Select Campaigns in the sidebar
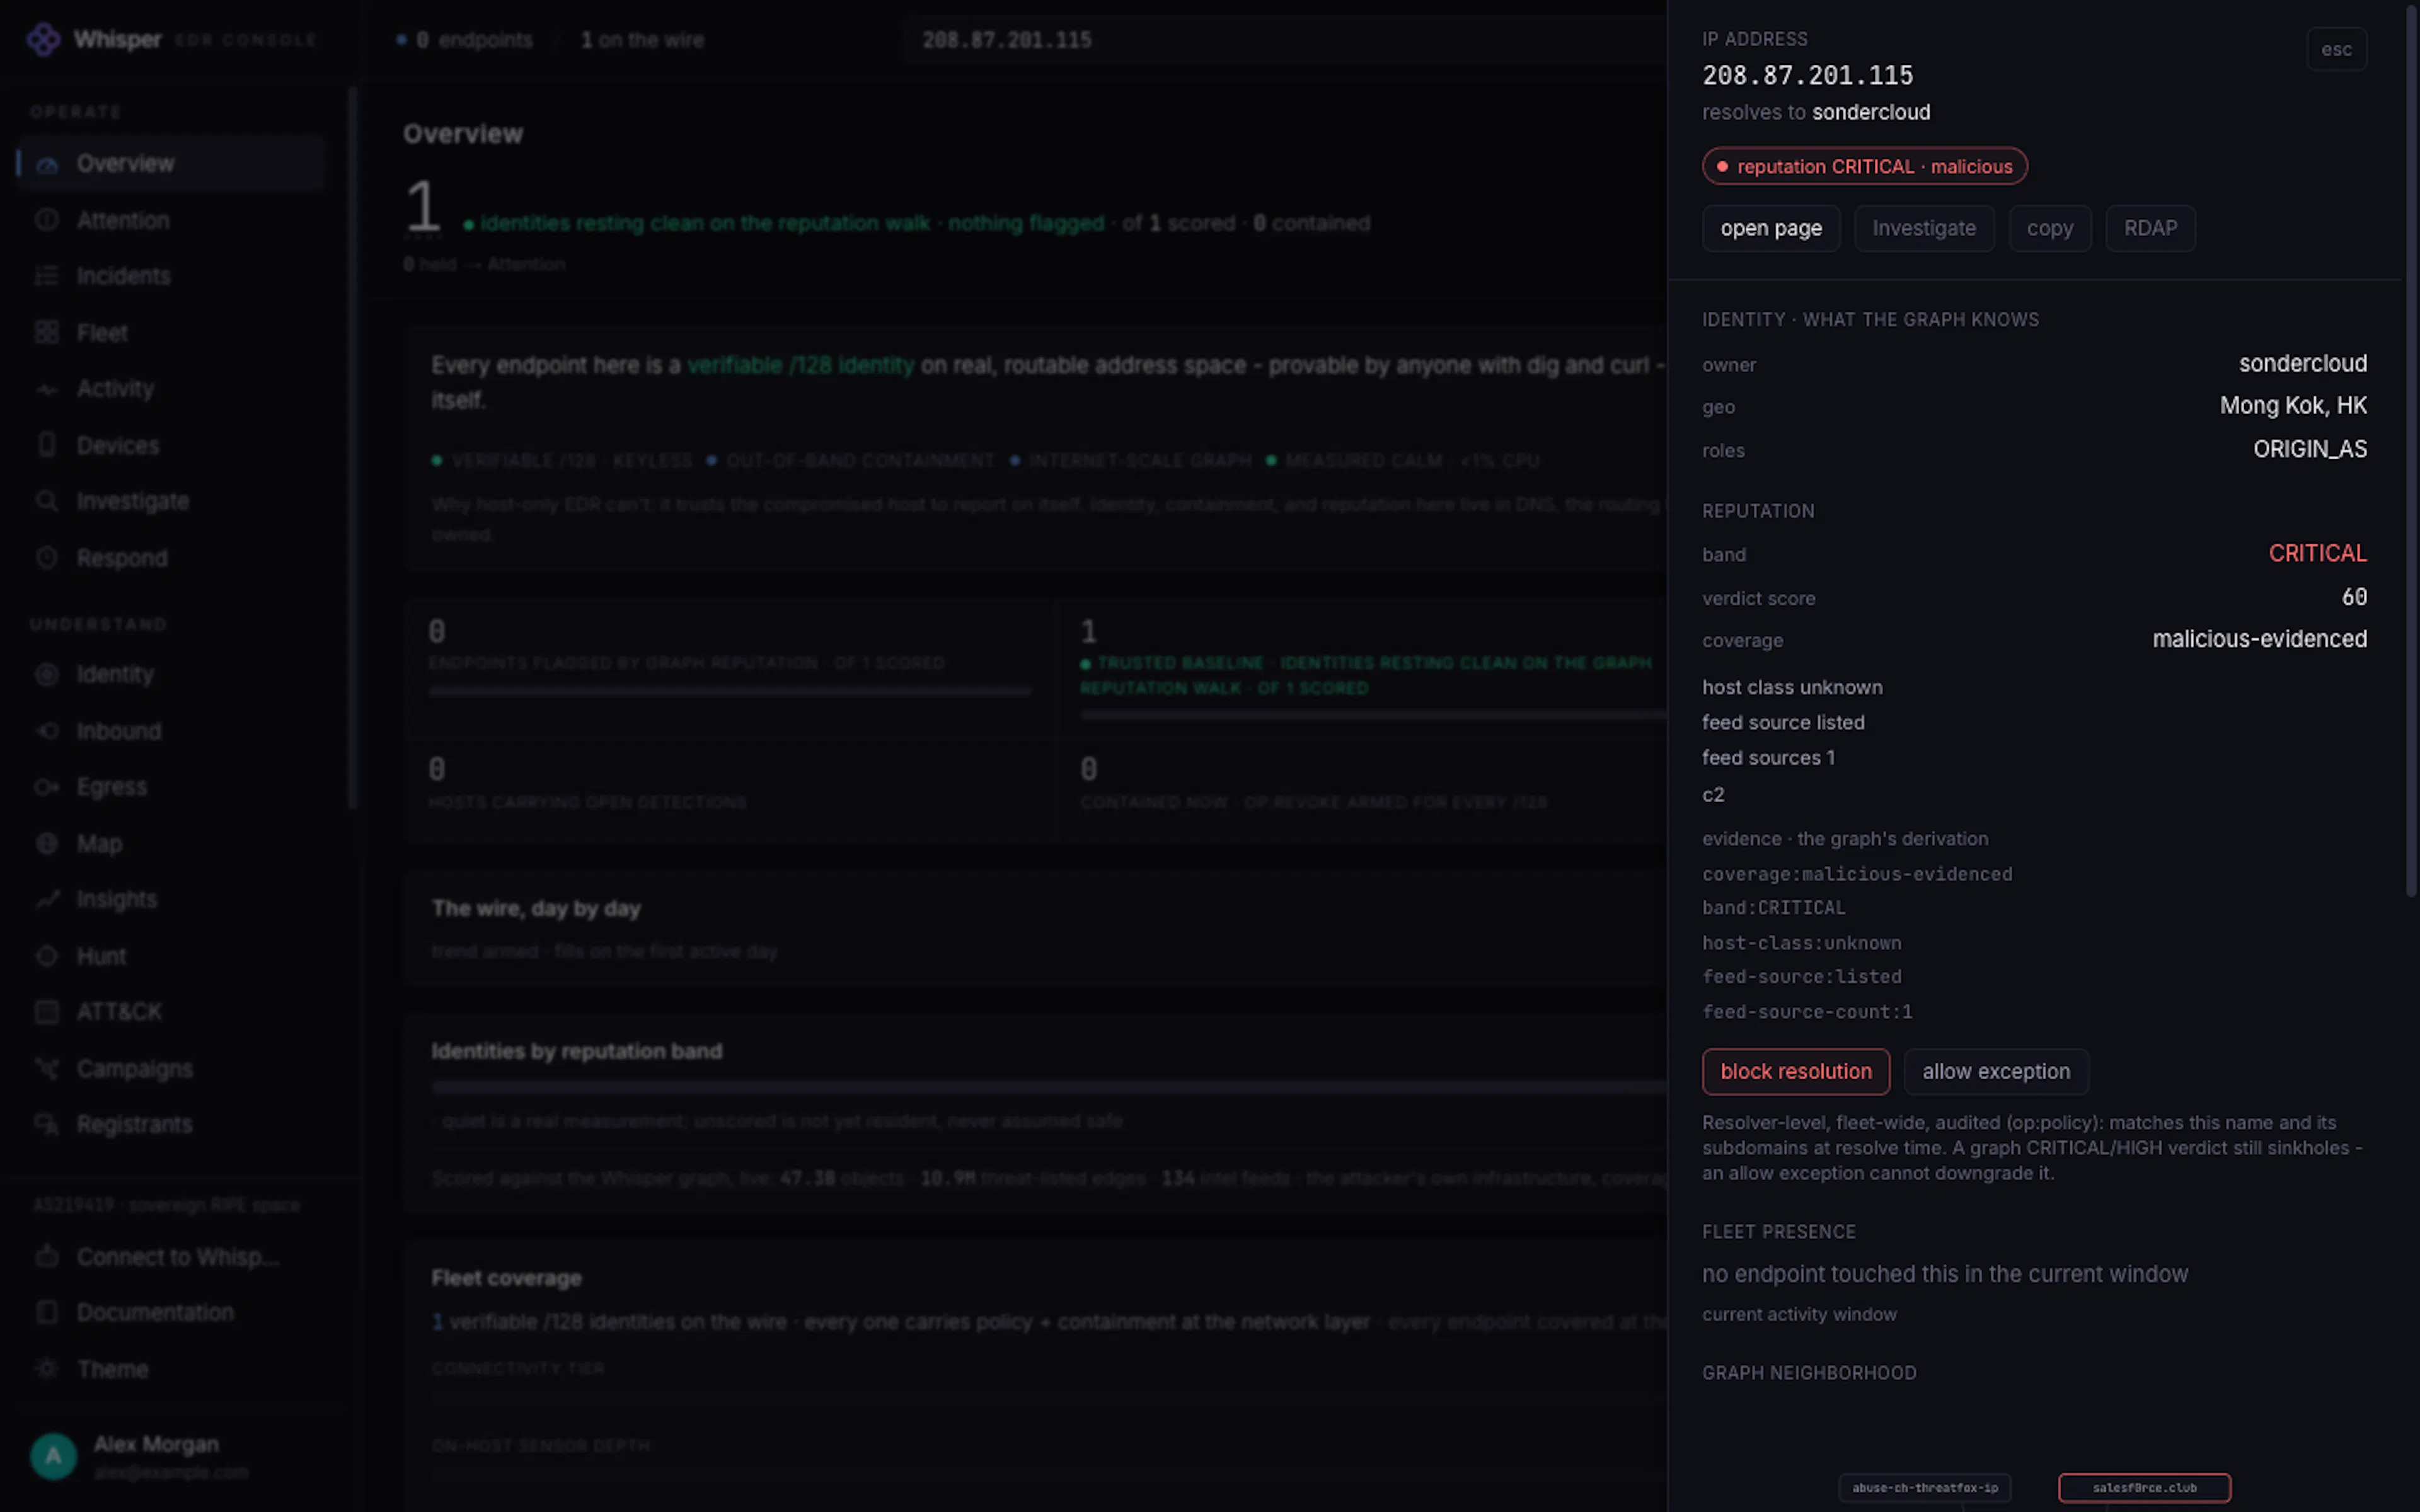This screenshot has width=2420, height=1512. (171, 1069)
